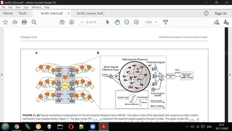Expand the right tools pane arrow
The image size is (232, 131).
tap(230, 75)
